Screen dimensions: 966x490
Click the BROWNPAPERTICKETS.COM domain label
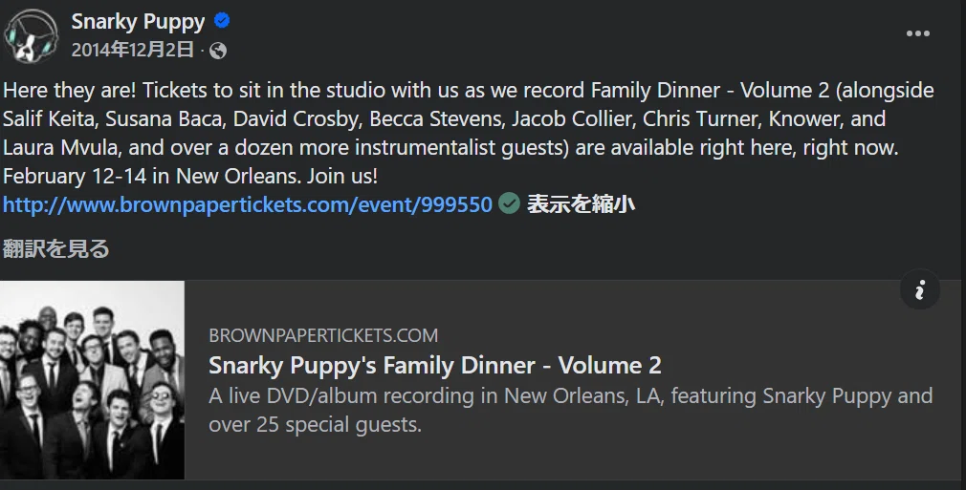323,335
